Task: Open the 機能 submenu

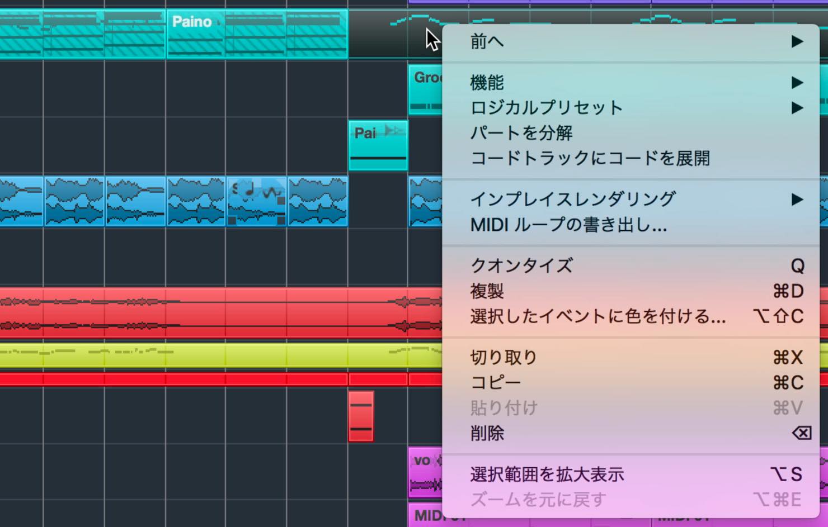Action: click(631, 83)
